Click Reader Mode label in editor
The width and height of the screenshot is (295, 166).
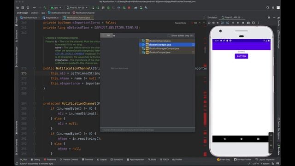click(180, 23)
